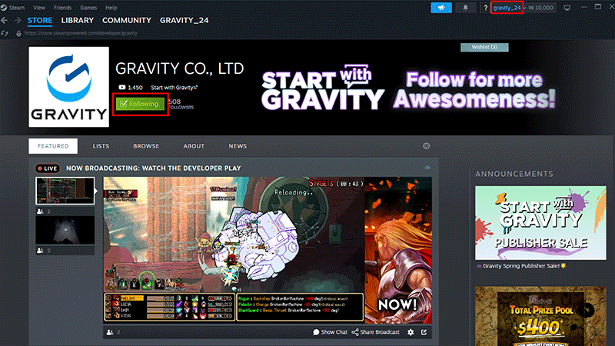Image resolution: width=615 pixels, height=346 pixels.
Task: Click the wallet balance W 10,000
Action: (540, 8)
